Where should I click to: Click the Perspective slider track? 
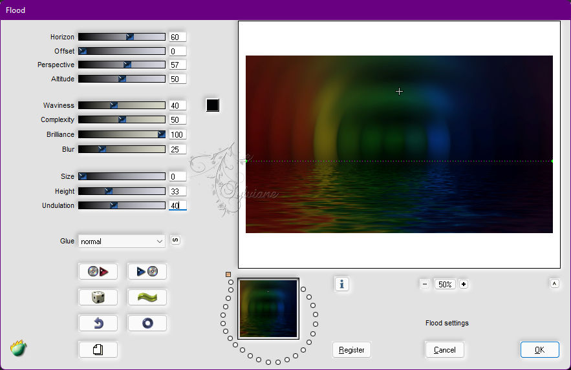tap(122, 65)
